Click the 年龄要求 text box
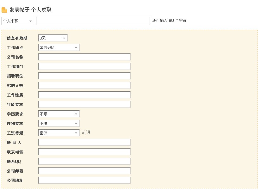Viewport: 260px width, 190px height. pyautogui.click(x=84, y=105)
